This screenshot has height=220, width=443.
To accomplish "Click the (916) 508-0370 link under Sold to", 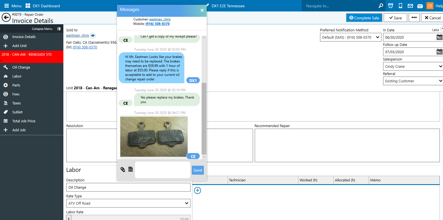I will pos(85,47).
